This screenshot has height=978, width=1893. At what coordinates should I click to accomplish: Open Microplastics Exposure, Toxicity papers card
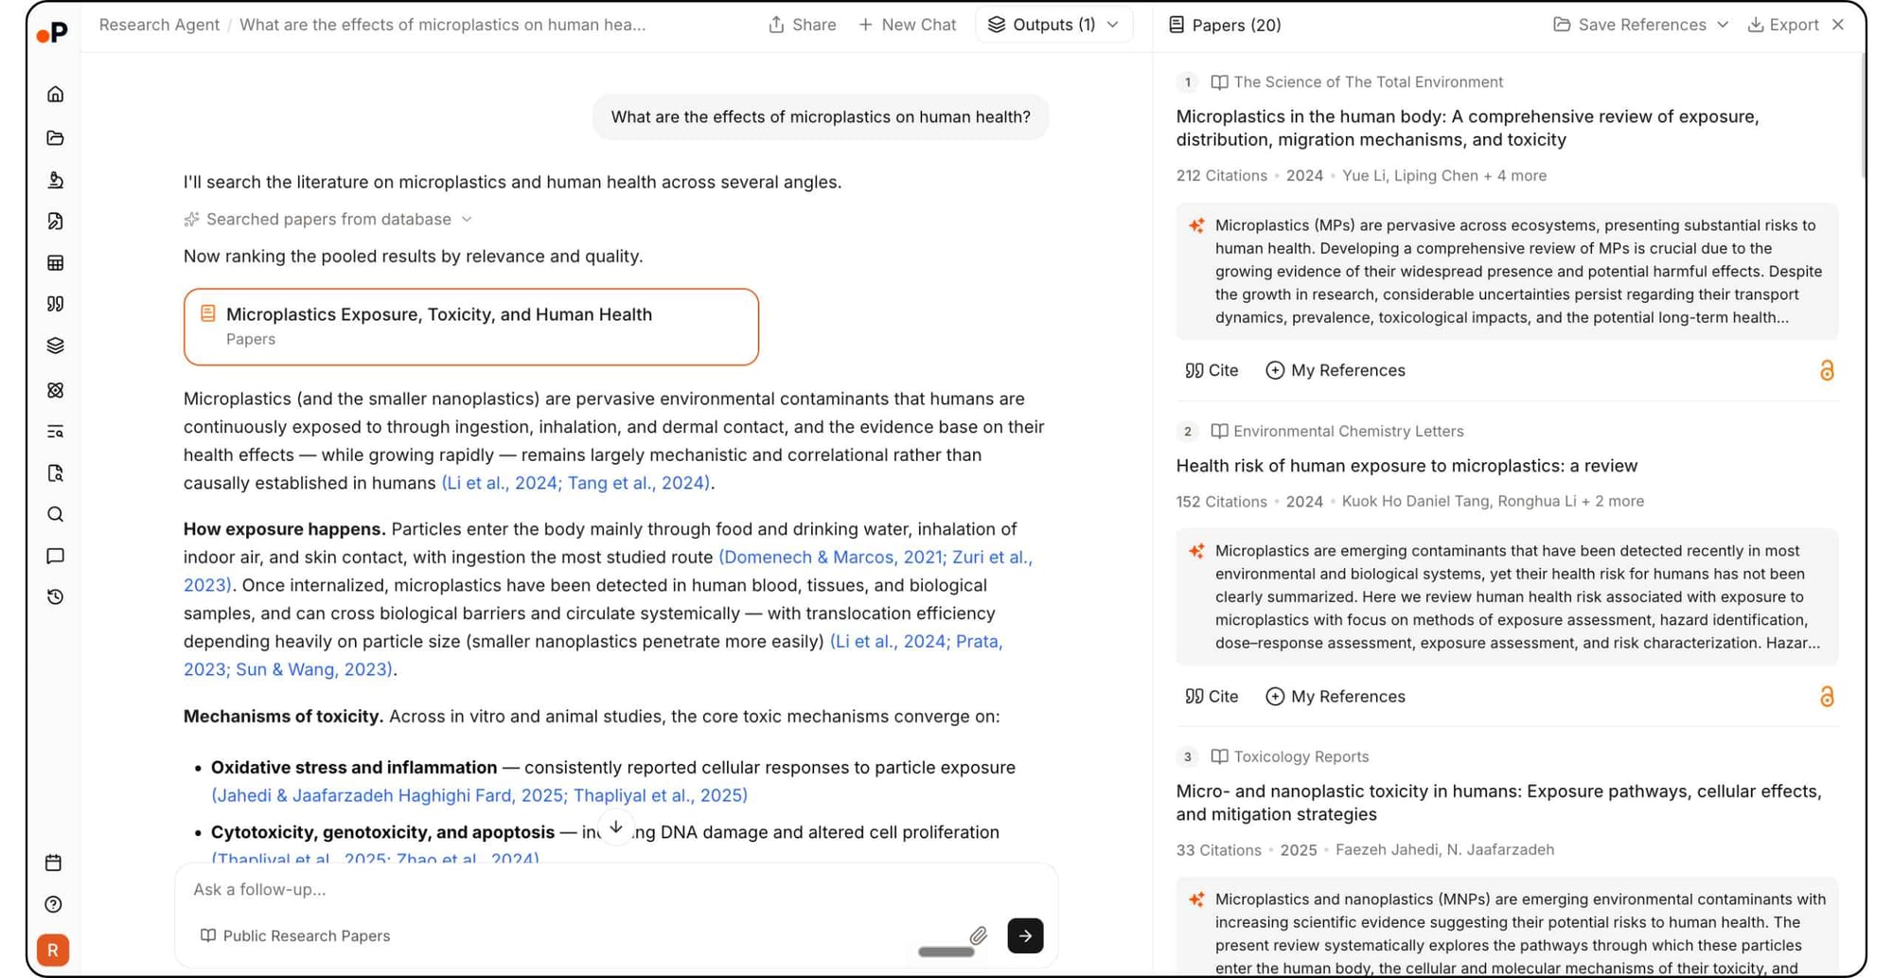[471, 327]
